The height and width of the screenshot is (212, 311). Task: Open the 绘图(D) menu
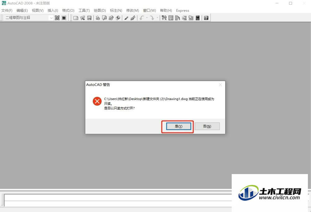click(x=100, y=11)
